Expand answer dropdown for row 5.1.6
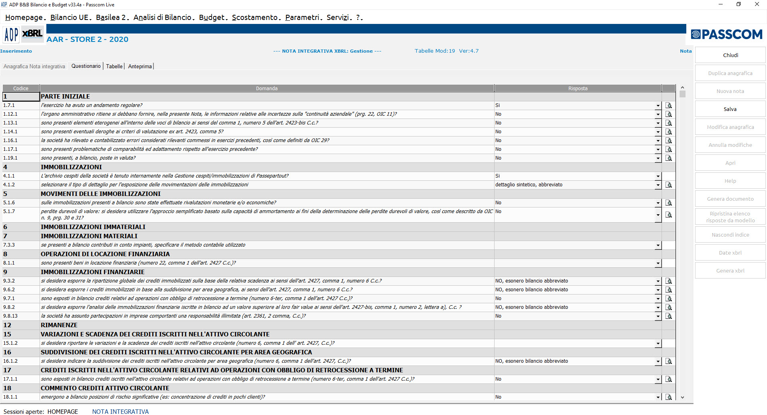Viewport: 767px width, 415px height. point(658,203)
